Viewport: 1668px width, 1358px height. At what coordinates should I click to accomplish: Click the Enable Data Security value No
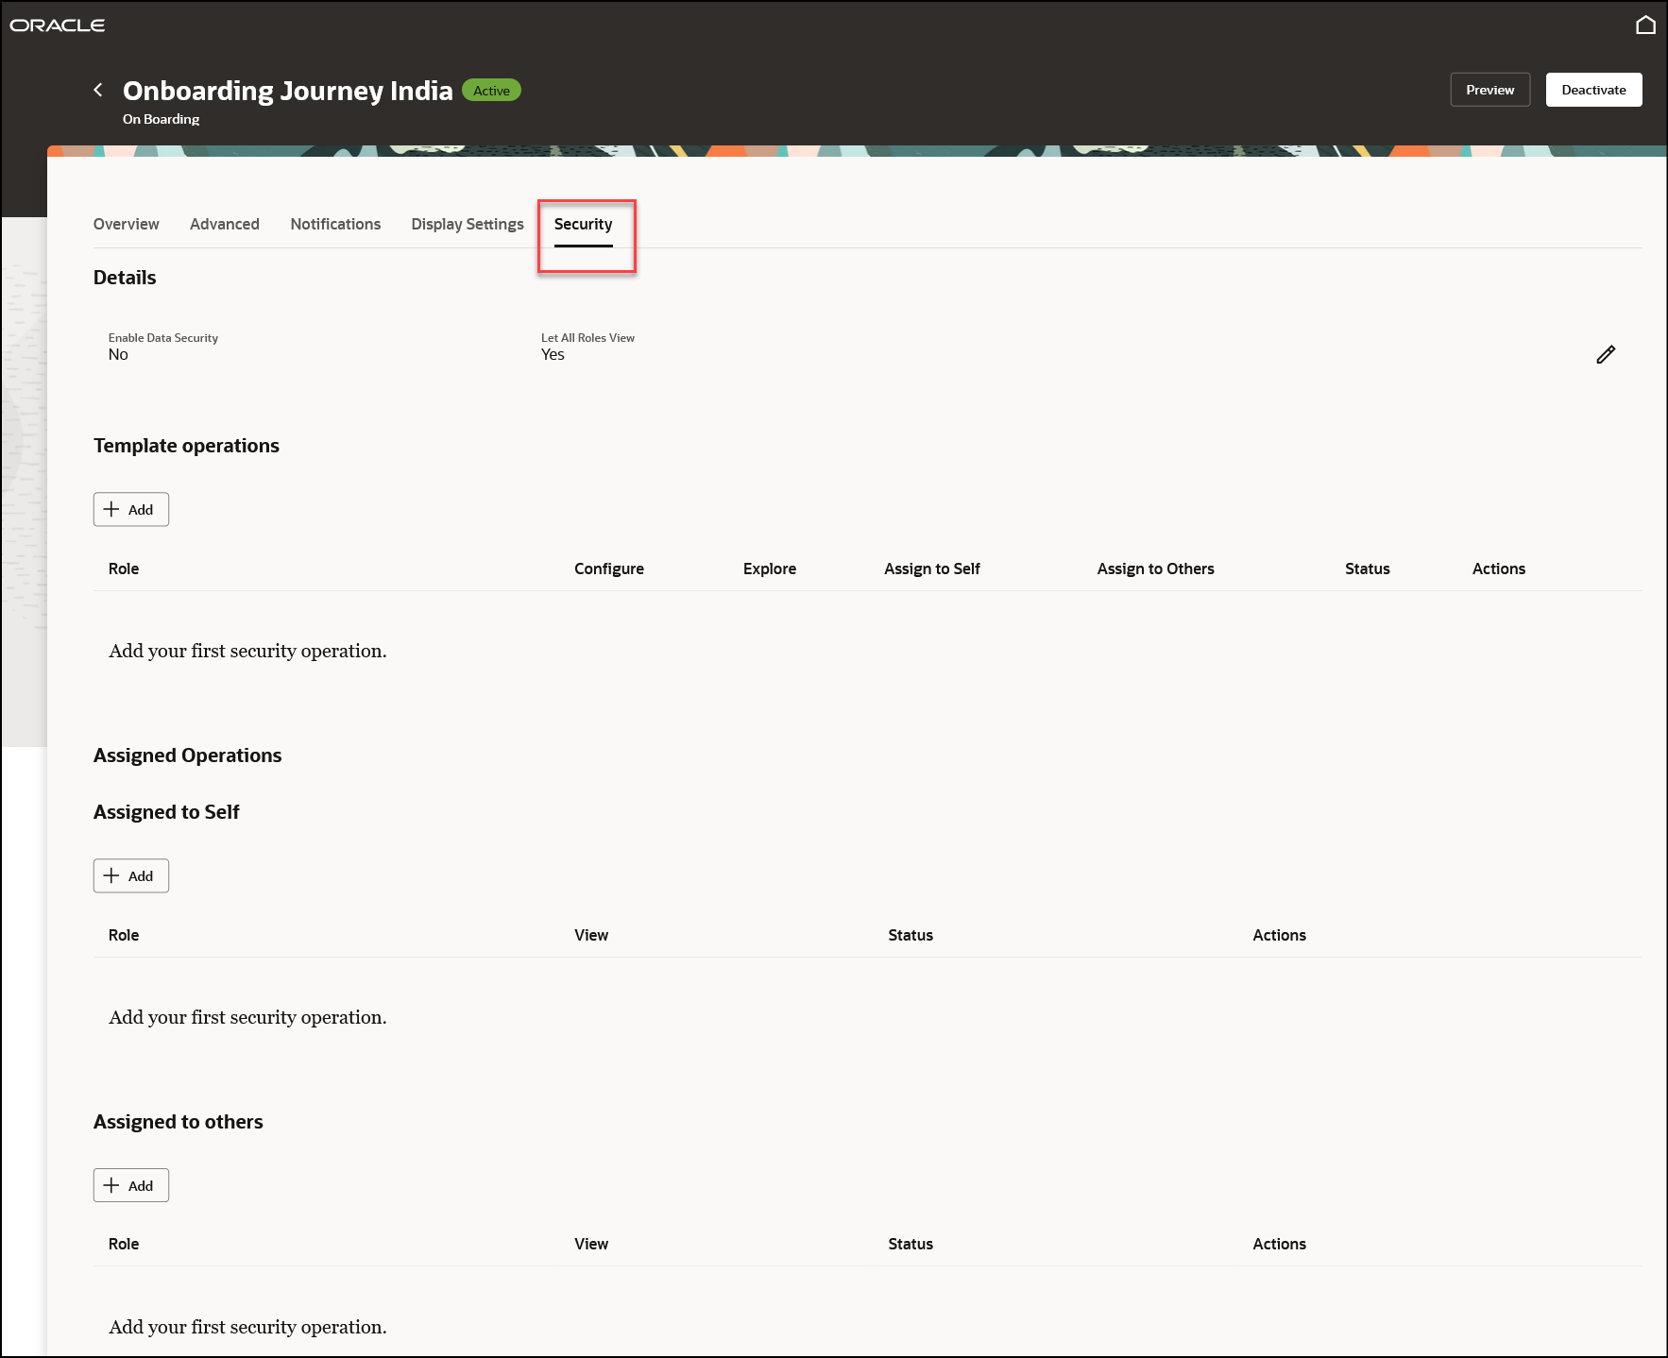click(x=118, y=355)
